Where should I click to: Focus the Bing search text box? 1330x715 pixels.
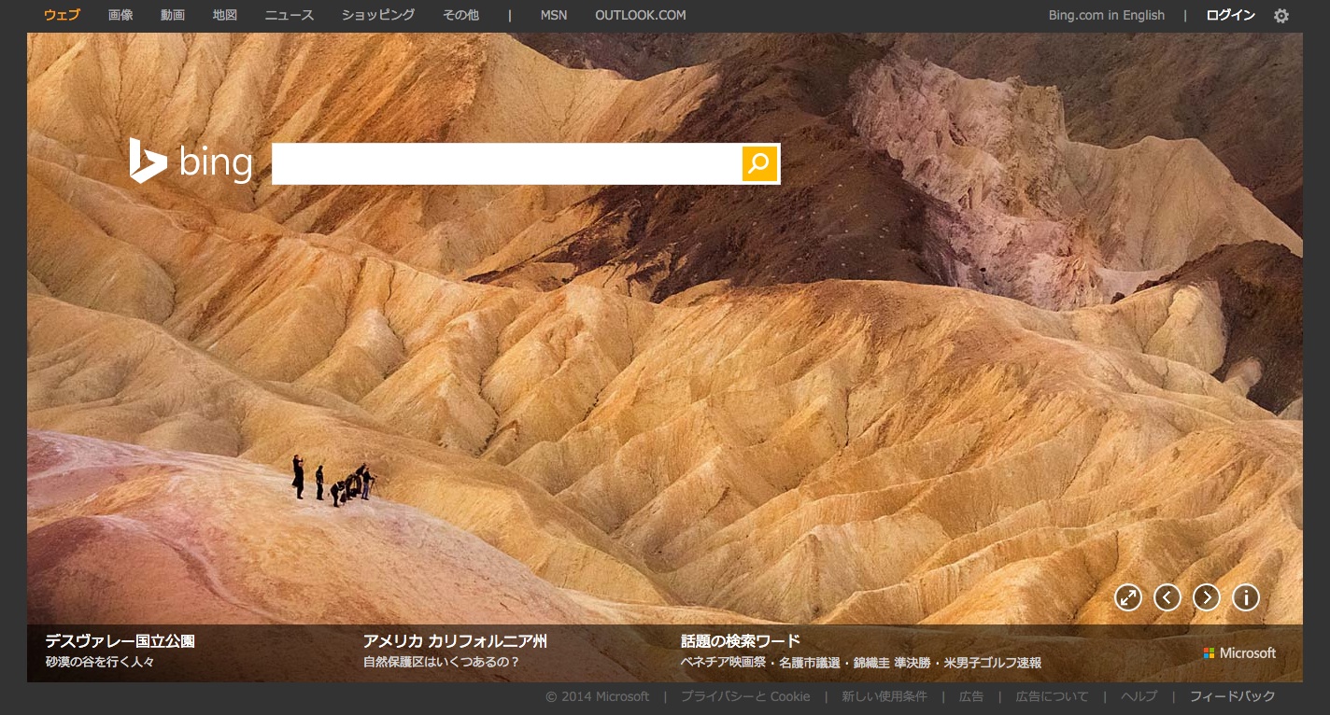[x=506, y=163]
